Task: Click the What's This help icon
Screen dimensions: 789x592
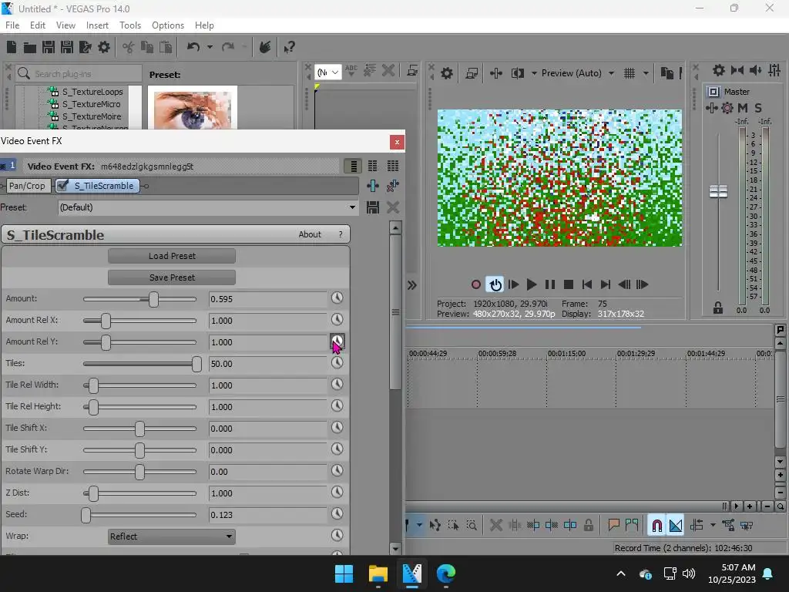Action: tap(289, 47)
